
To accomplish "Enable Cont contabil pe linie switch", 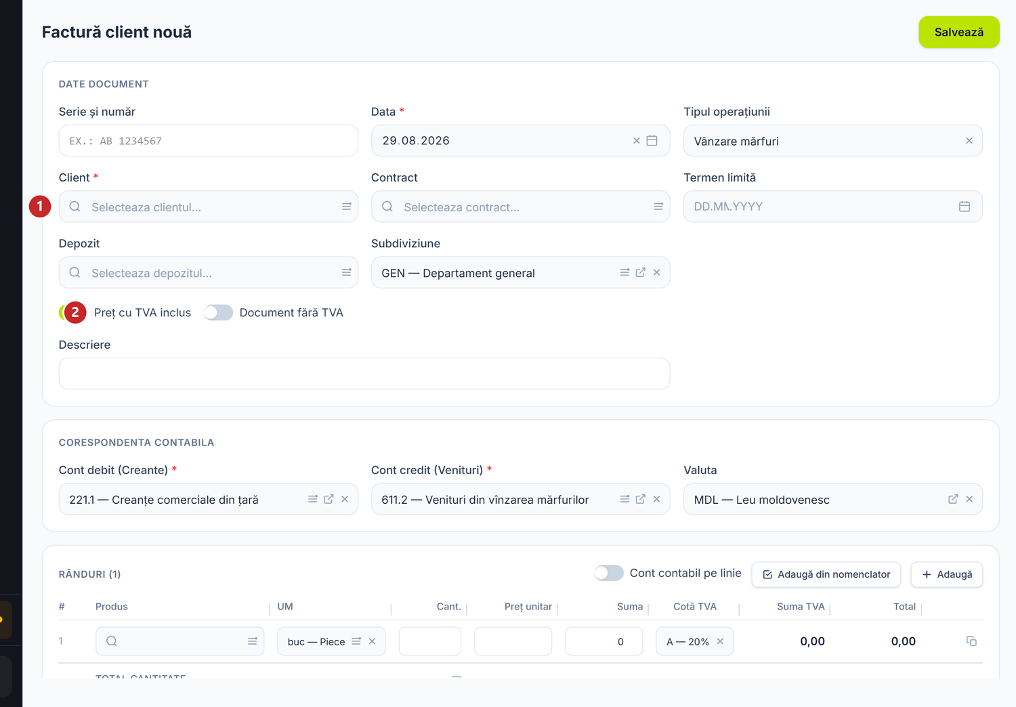I will [609, 573].
